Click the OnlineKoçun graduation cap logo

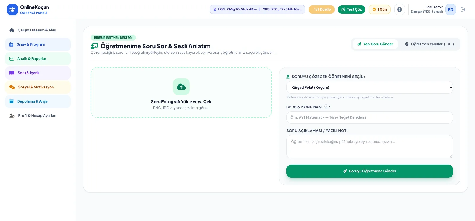[x=12, y=9]
